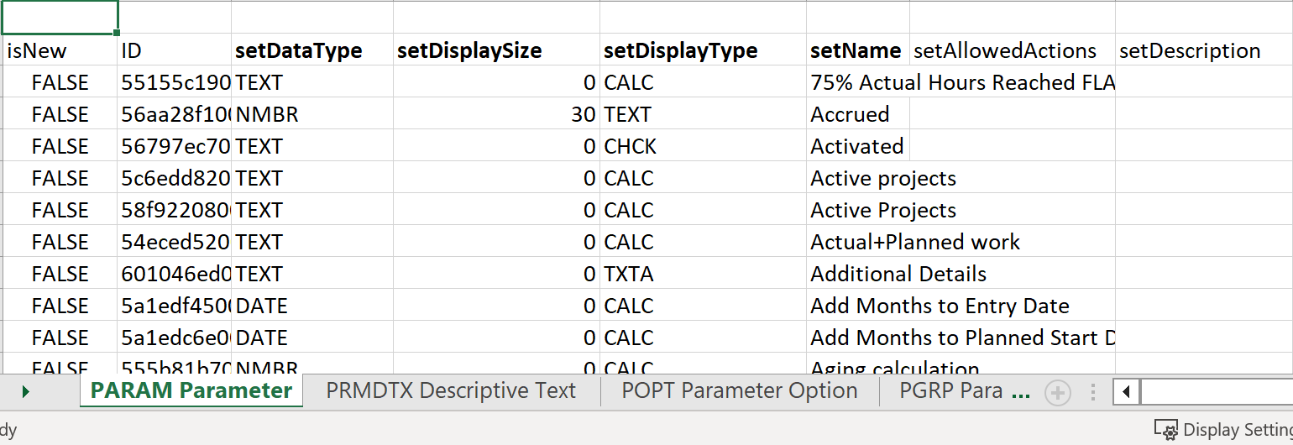This screenshot has height=445, width=1293.
Task: Click the sheet tab scroll right arrow
Action: [25, 392]
